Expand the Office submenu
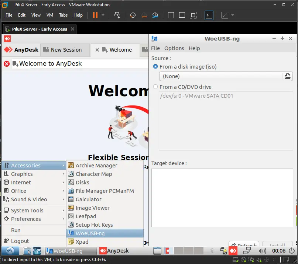This screenshot has width=298, height=264. 34,191
